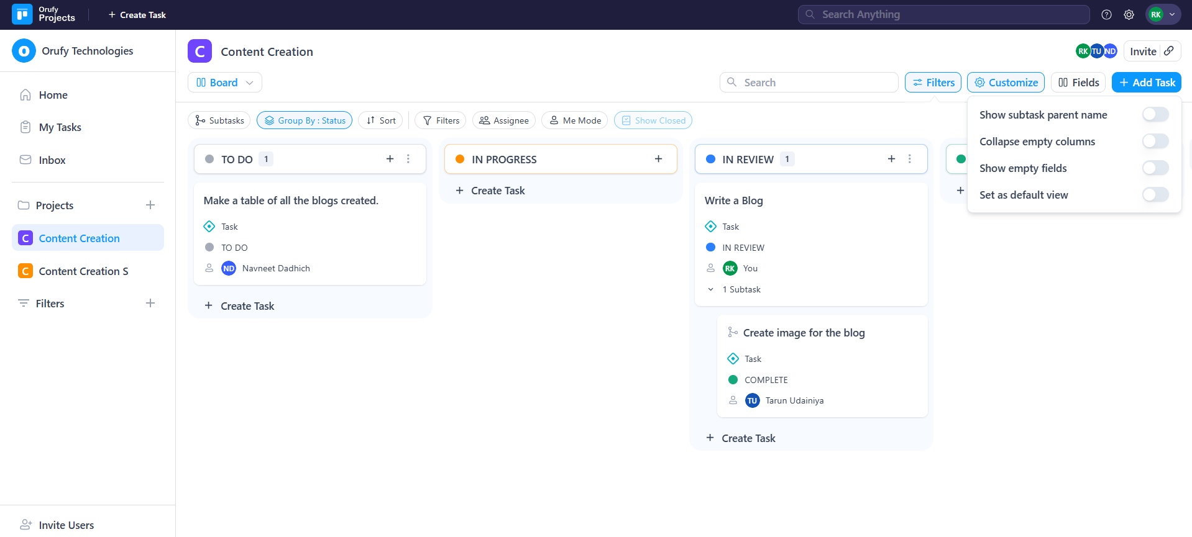Image resolution: width=1192 pixels, height=537 pixels.
Task: Click the invite link copy icon
Action: click(x=1169, y=51)
